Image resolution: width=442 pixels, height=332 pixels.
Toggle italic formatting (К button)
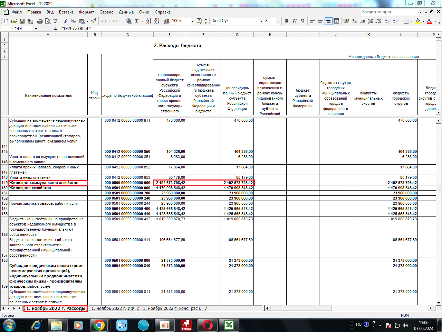pos(294,21)
